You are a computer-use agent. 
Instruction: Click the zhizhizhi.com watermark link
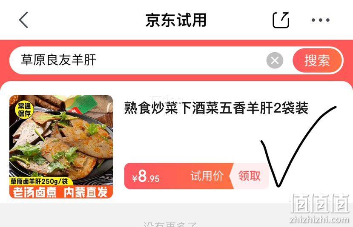point(319,219)
